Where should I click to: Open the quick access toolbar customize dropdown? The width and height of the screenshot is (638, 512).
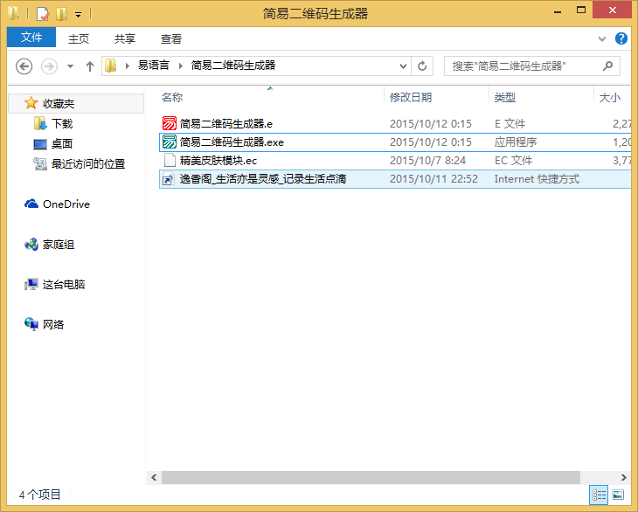78,15
